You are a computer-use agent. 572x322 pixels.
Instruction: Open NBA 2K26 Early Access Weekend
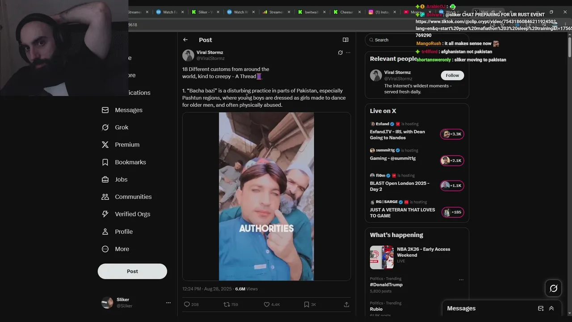coord(424,252)
